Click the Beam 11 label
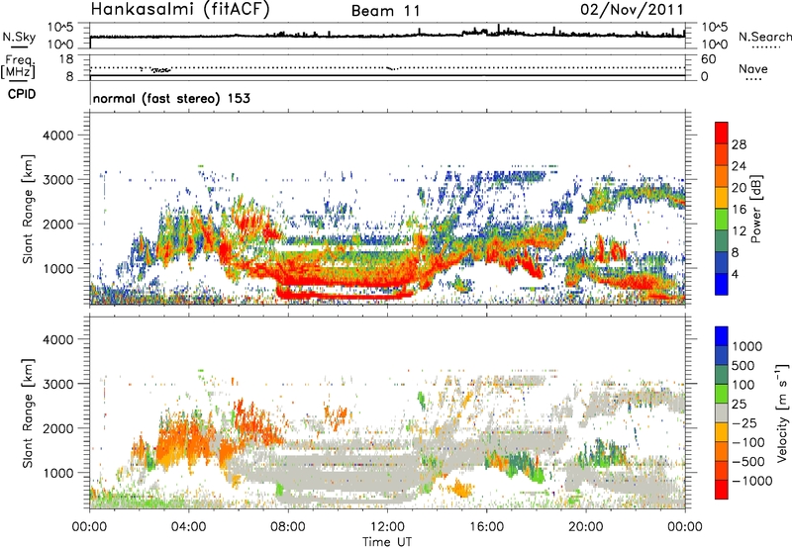The height and width of the screenshot is (548, 792). [385, 11]
